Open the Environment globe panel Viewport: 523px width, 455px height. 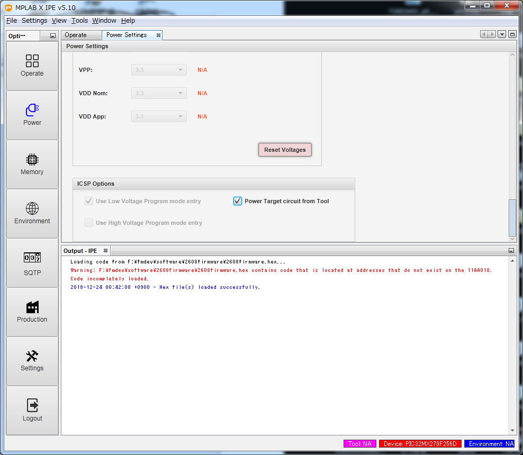pos(32,213)
